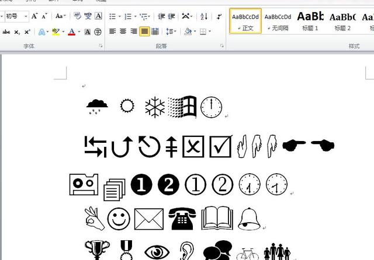
Task: Apply the 无间隔 style
Action: click(278, 21)
